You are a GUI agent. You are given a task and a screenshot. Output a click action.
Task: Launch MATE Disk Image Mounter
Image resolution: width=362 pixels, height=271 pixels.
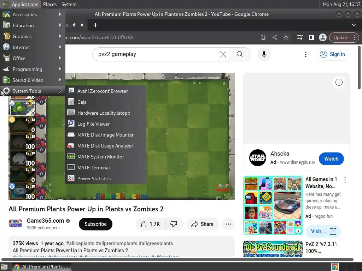(x=105, y=135)
